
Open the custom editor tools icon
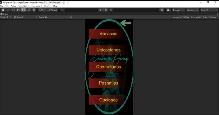coord(34,10)
